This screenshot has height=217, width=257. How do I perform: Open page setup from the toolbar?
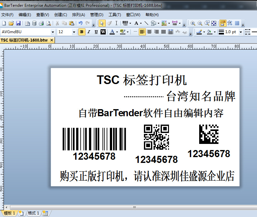27,23
